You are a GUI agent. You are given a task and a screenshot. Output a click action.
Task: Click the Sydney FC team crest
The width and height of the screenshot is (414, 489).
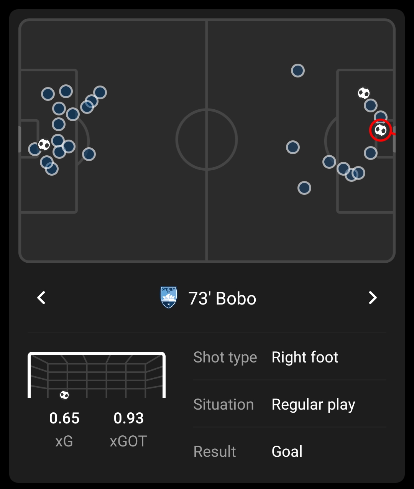(x=169, y=298)
